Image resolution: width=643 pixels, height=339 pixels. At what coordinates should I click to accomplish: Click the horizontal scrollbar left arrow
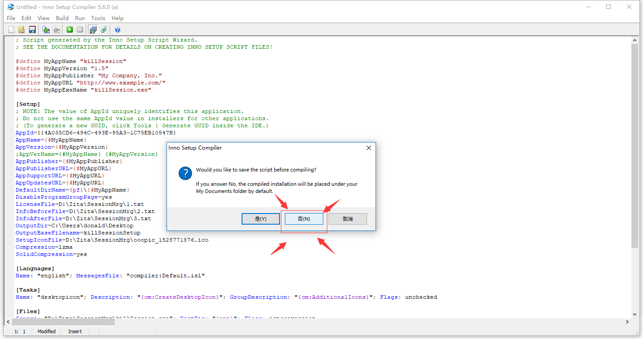(8, 322)
